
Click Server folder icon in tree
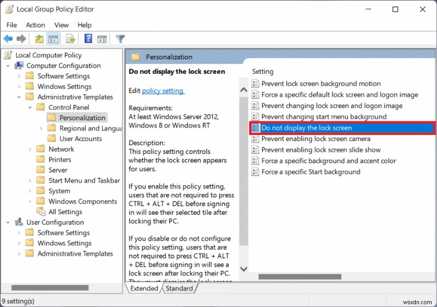[40, 170]
